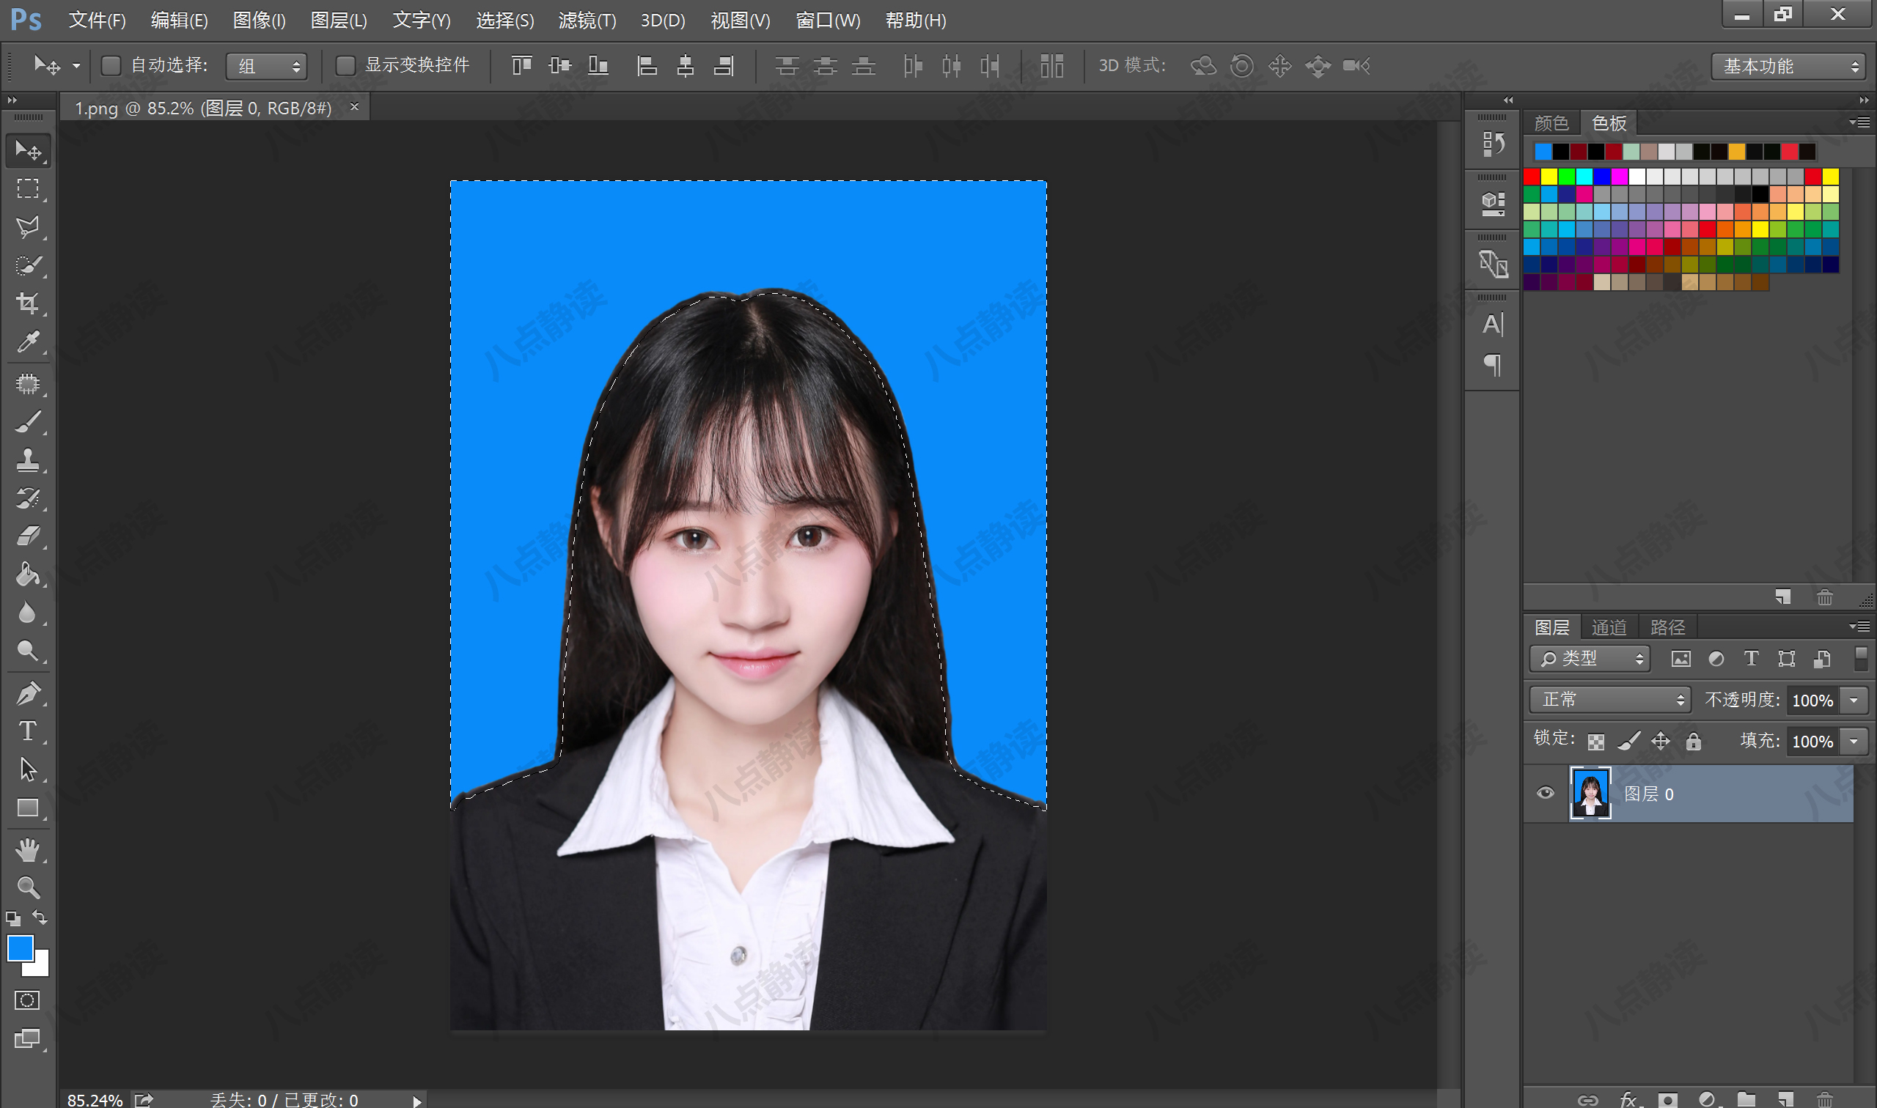Click the lock transparent pixels button
This screenshot has height=1108, width=1877.
coord(1596,741)
